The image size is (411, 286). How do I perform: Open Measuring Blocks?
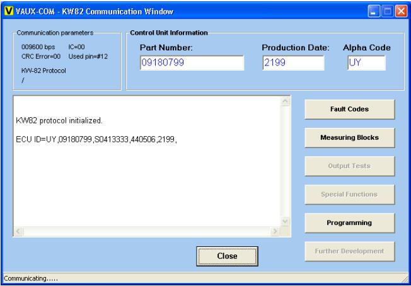coord(349,138)
